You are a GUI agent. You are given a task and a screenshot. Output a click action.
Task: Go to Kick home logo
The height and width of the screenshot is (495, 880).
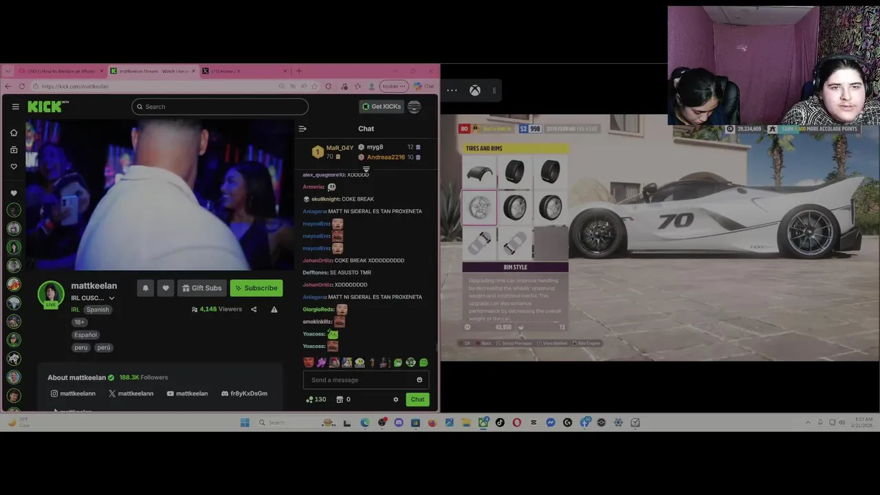48,107
